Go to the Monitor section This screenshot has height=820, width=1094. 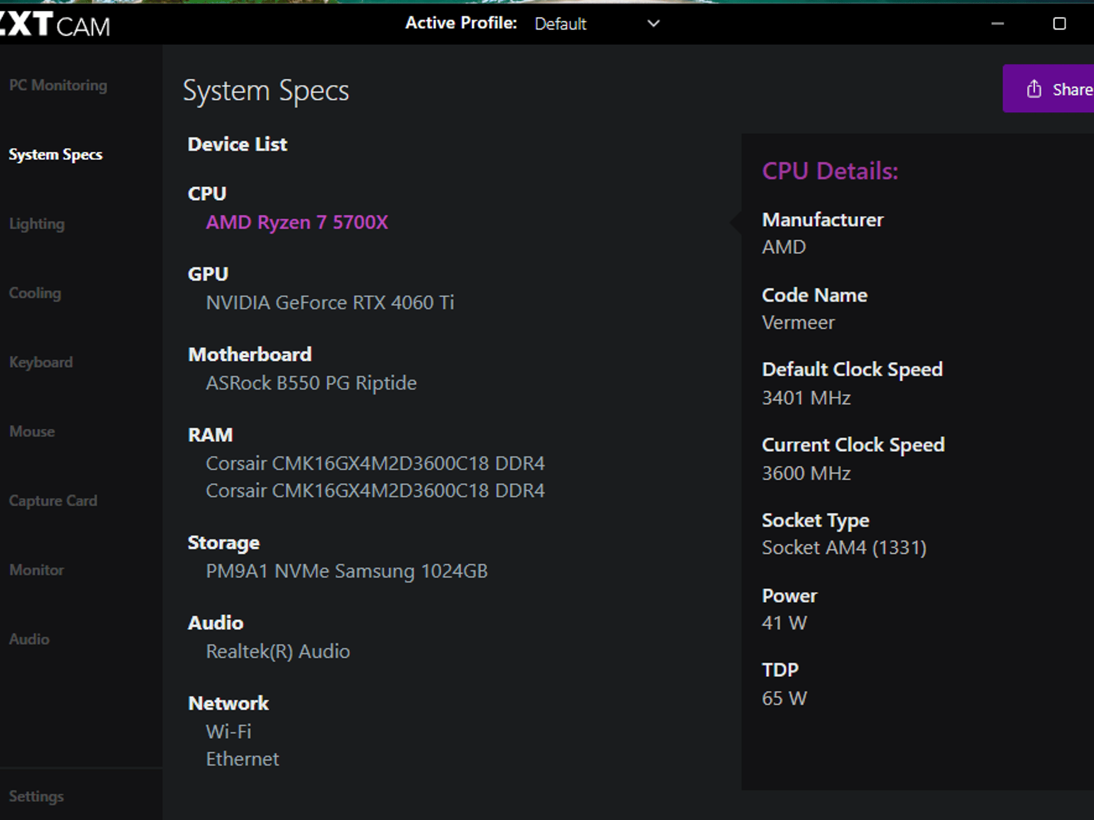point(37,570)
